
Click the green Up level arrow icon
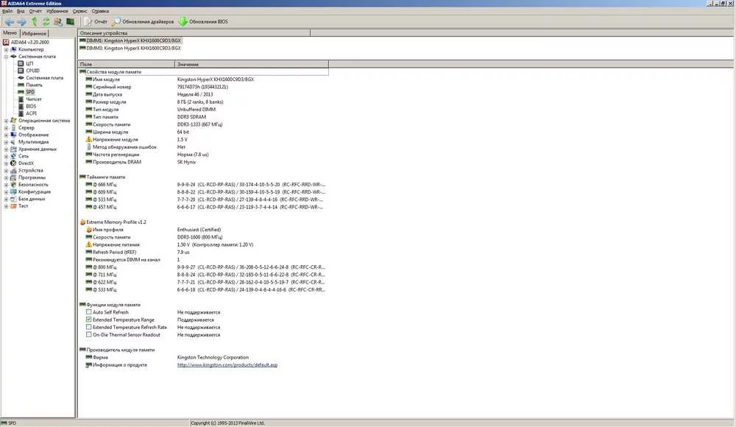[35, 21]
